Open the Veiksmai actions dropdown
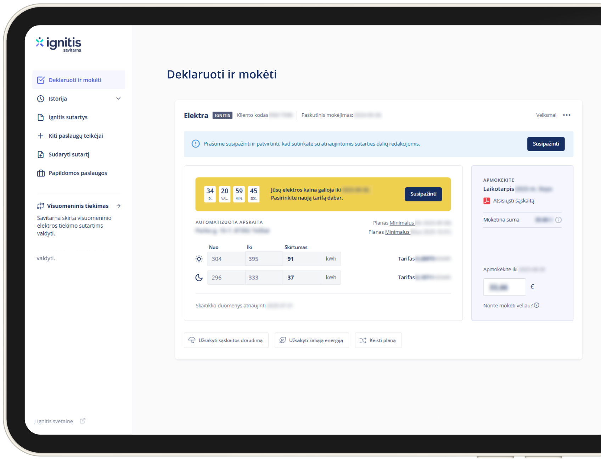This screenshot has width=601, height=460. pos(546,115)
